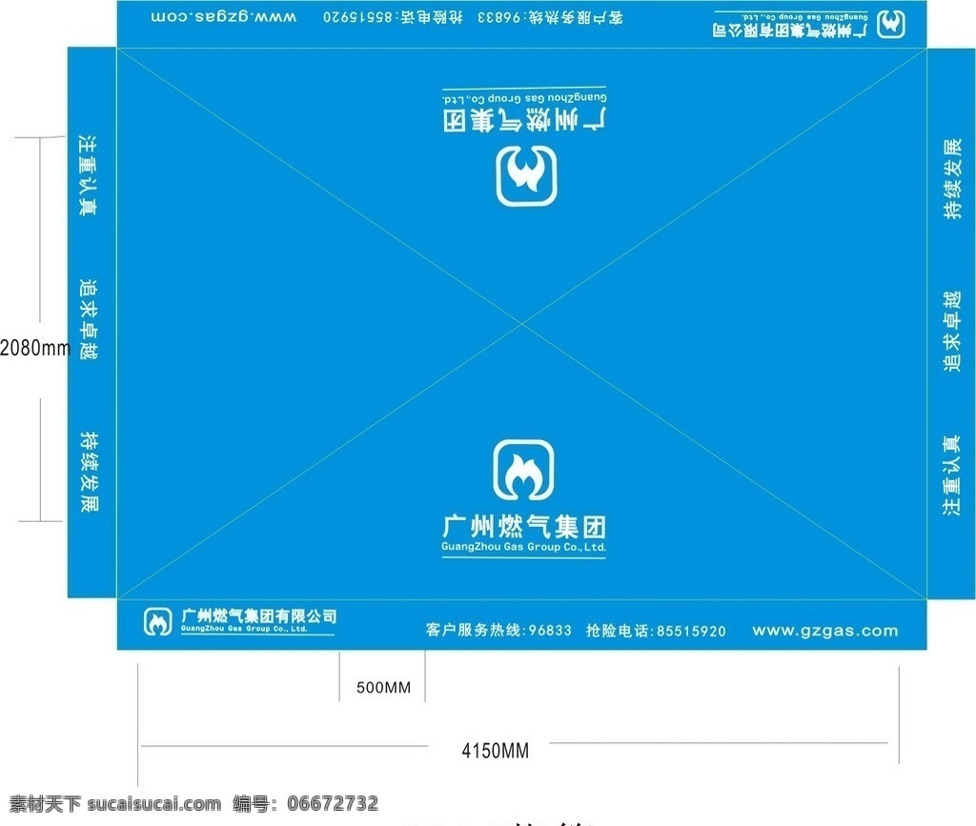Click 追求卓越 on the left side flap

89,319
